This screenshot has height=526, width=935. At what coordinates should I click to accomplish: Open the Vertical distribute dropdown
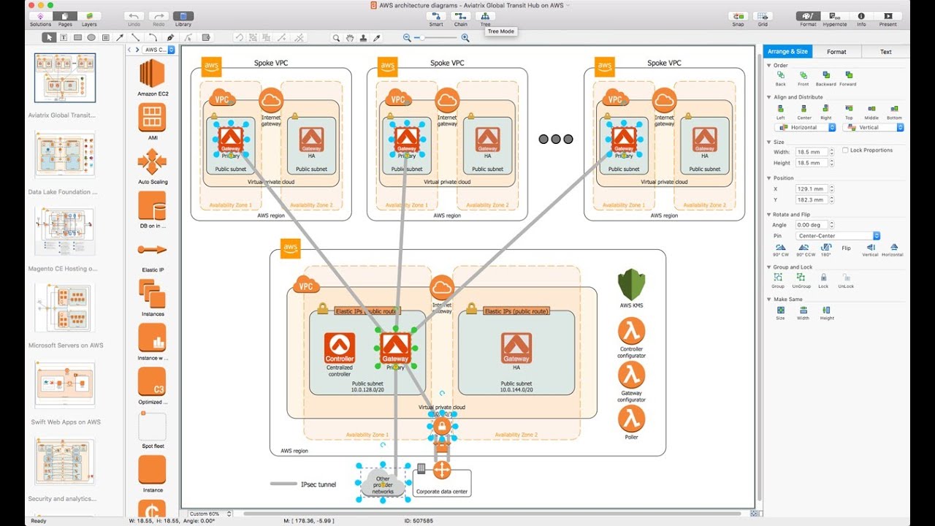pyautogui.click(x=874, y=127)
